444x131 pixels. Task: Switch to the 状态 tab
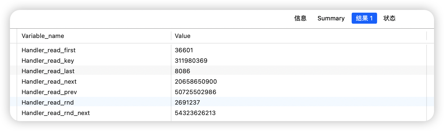(389, 18)
